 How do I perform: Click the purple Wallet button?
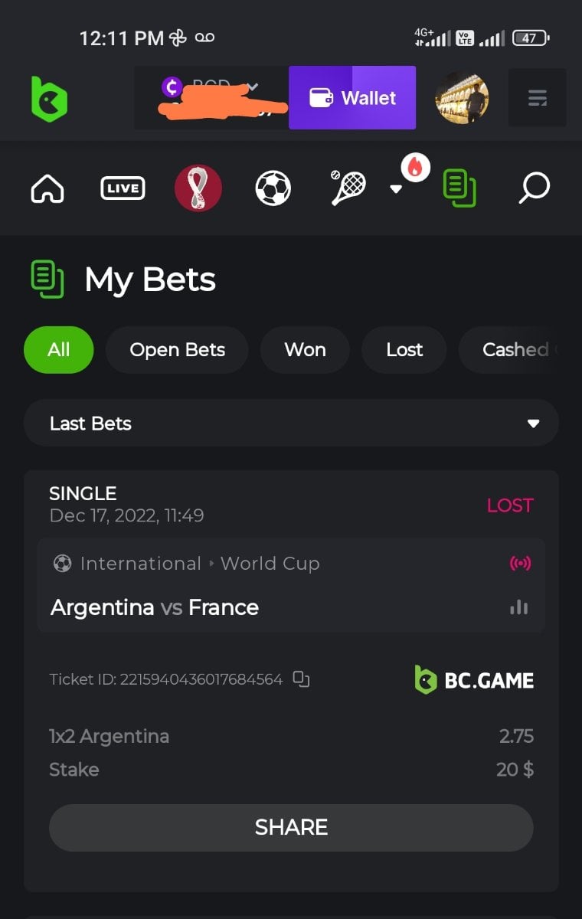(x=352, y=97)
